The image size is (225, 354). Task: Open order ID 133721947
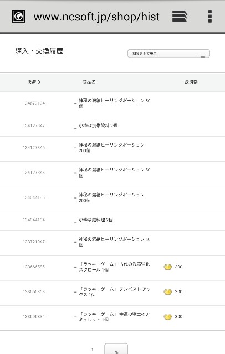(34, 242)
